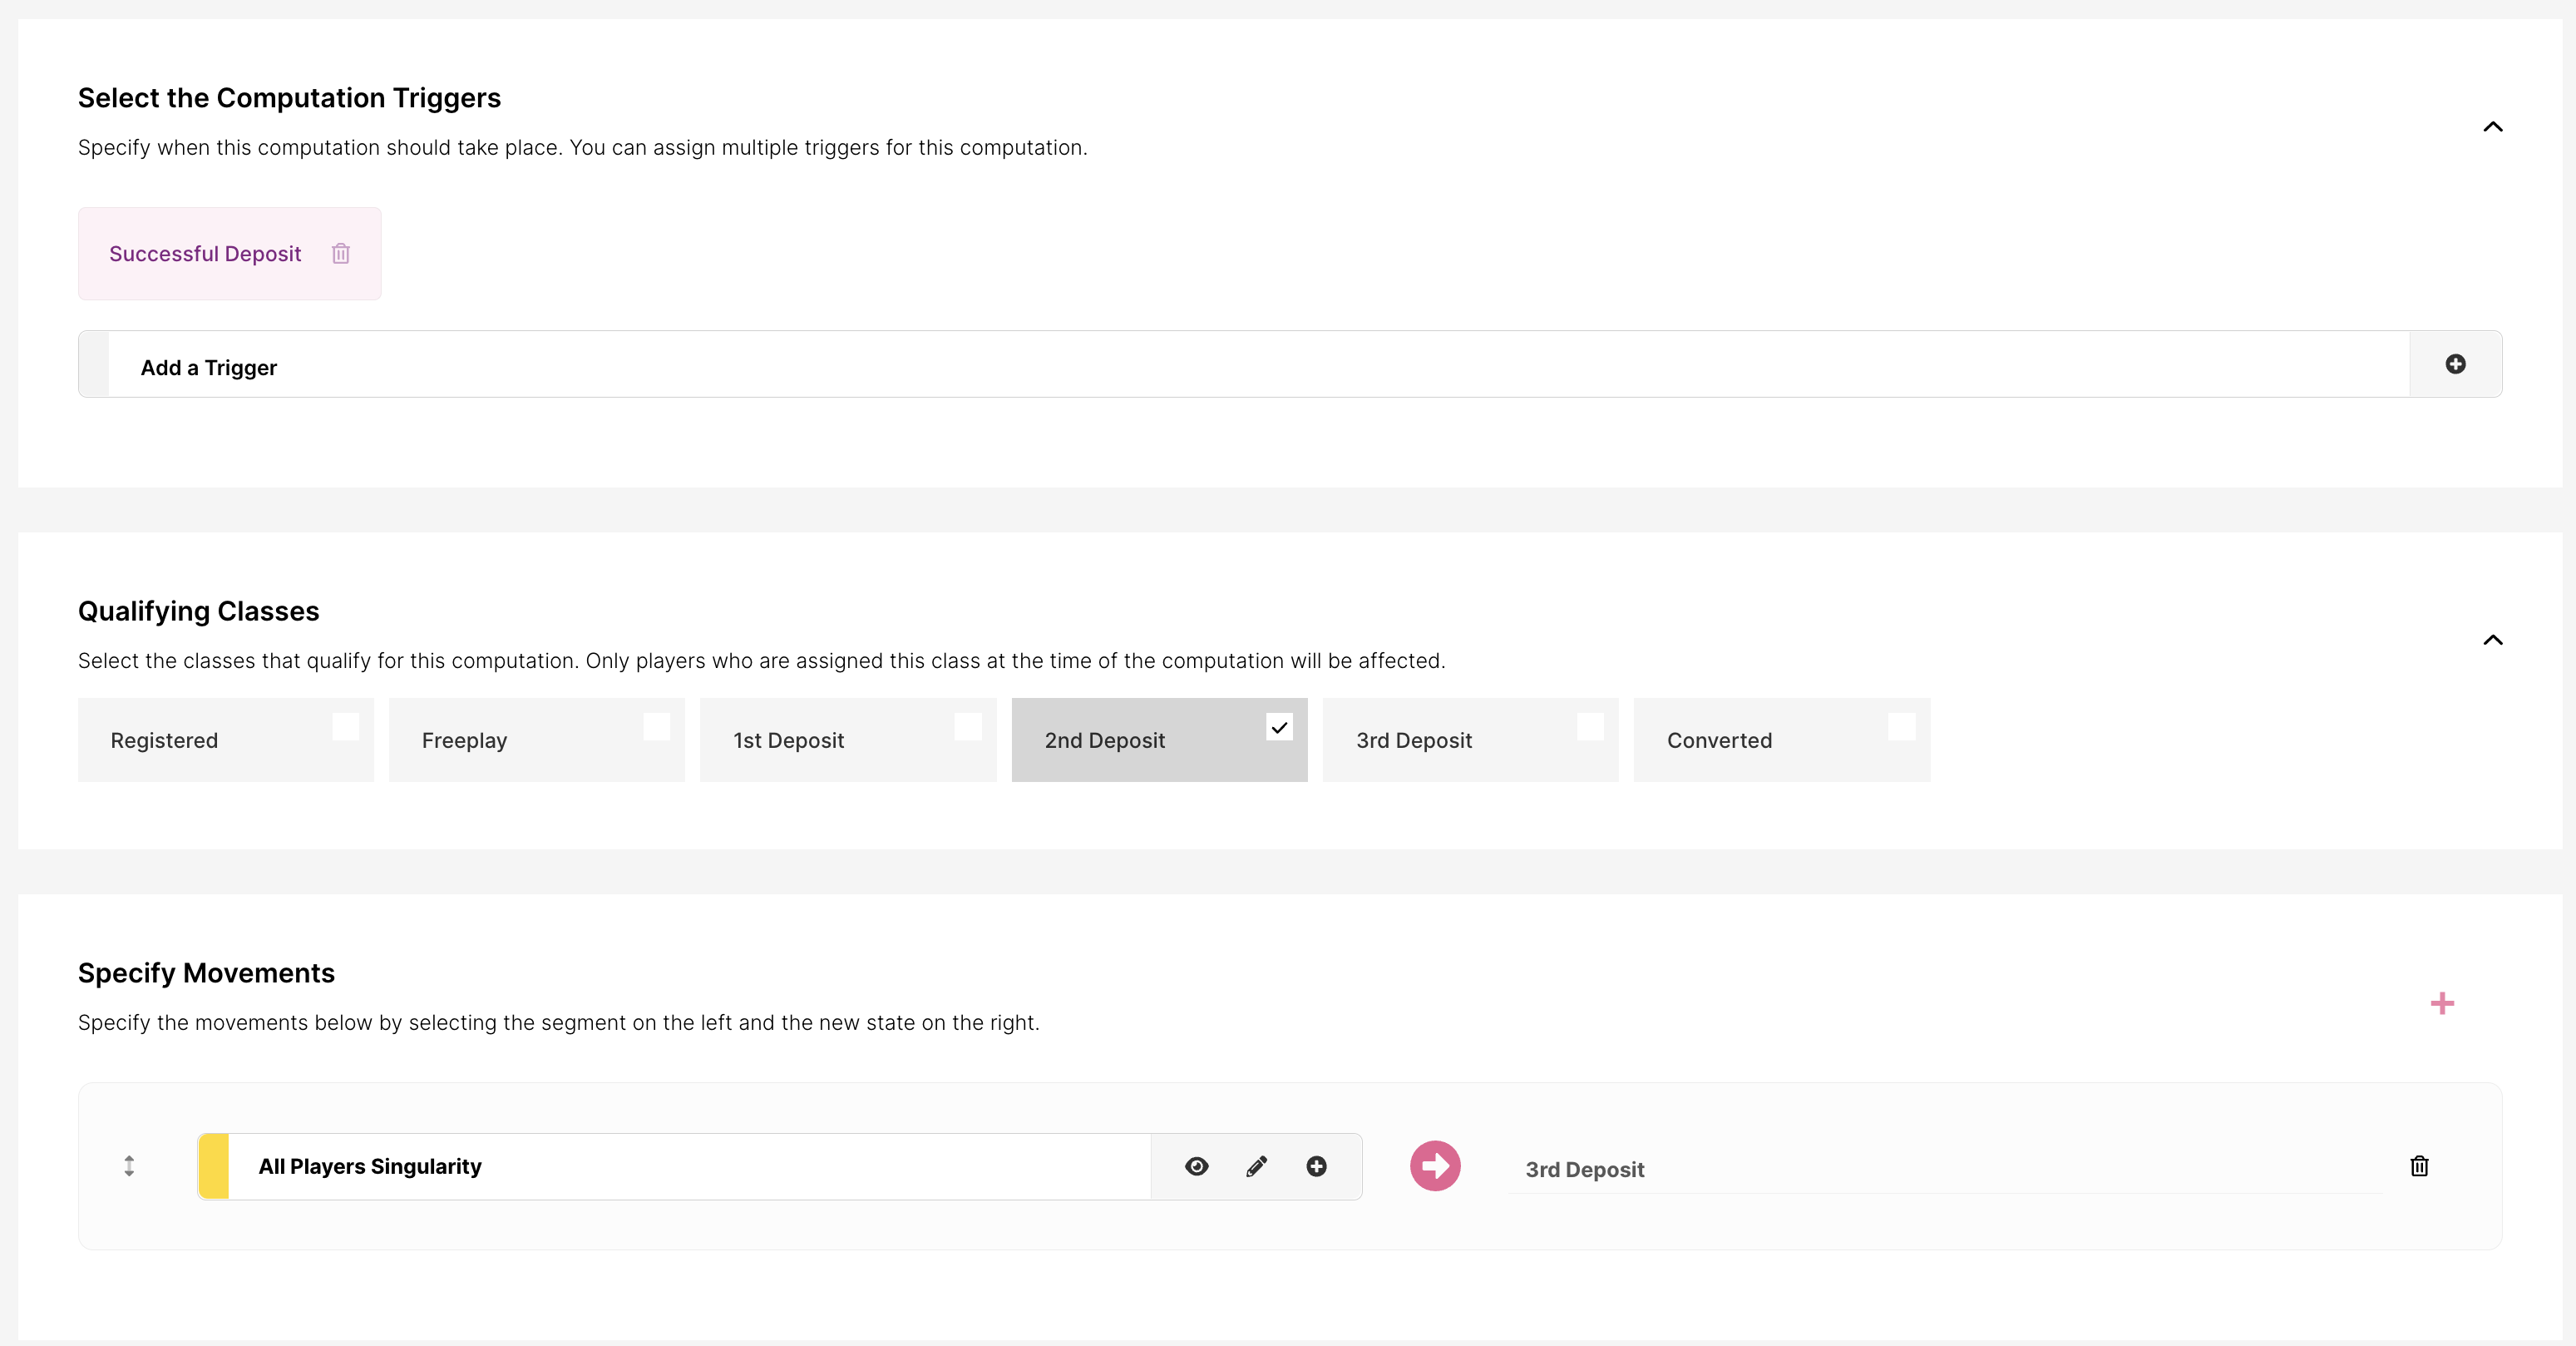Click the yellow segment color swatch
The height and width of the screenshot is (1346, 2576).
pos(214,1165)
